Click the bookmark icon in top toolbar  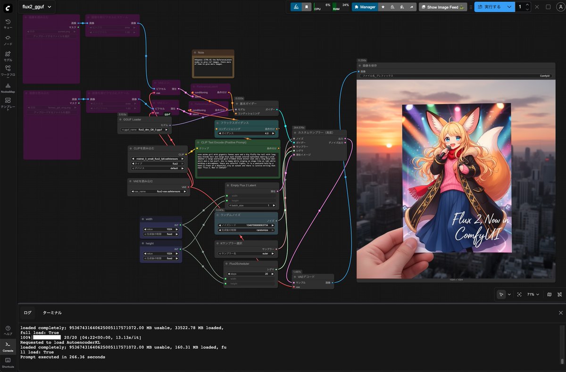pyautogui.click(x=307, y=7)
